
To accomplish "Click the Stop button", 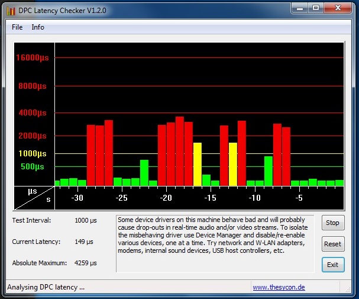I will pos(333,223).
